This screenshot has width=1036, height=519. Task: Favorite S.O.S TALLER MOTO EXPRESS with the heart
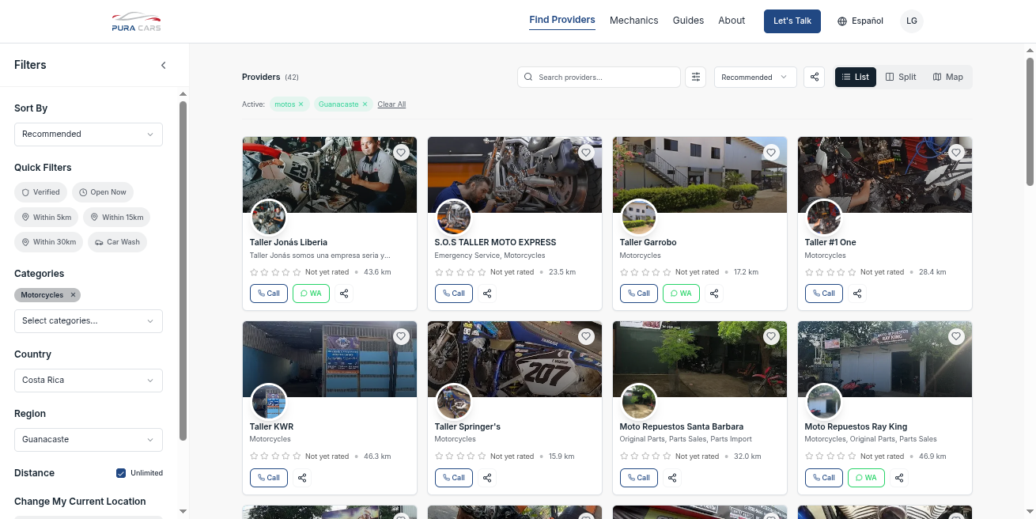[586, 152]
